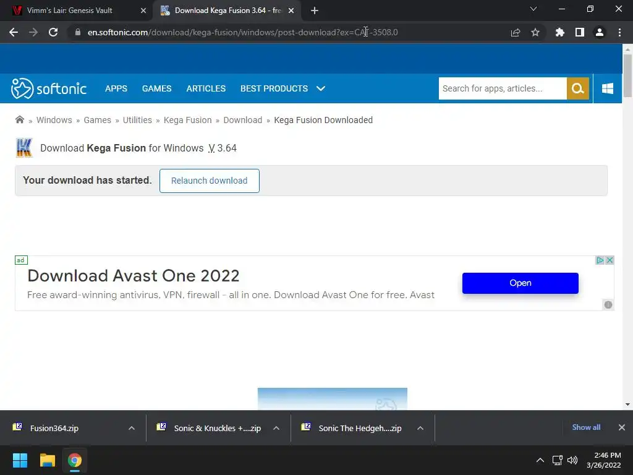Click ad info circle icon
Viewport: 633px width, 475px height.
[x=608, y=304]
